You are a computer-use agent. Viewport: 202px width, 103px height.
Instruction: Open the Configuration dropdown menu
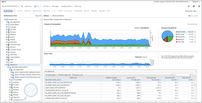(67, 6)
